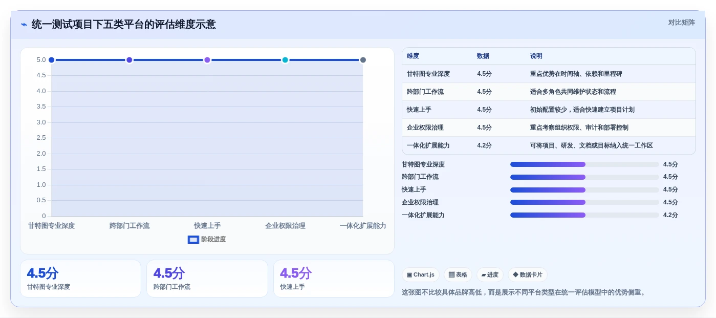
Task: Click the lightning icon beside the title
Action: click(x=24, y=25)
